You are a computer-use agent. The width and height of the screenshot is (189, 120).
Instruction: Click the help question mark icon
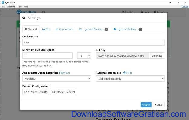coord(125,73)
